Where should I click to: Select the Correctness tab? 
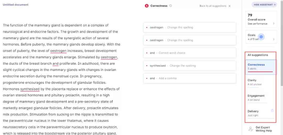pos(261,67)
